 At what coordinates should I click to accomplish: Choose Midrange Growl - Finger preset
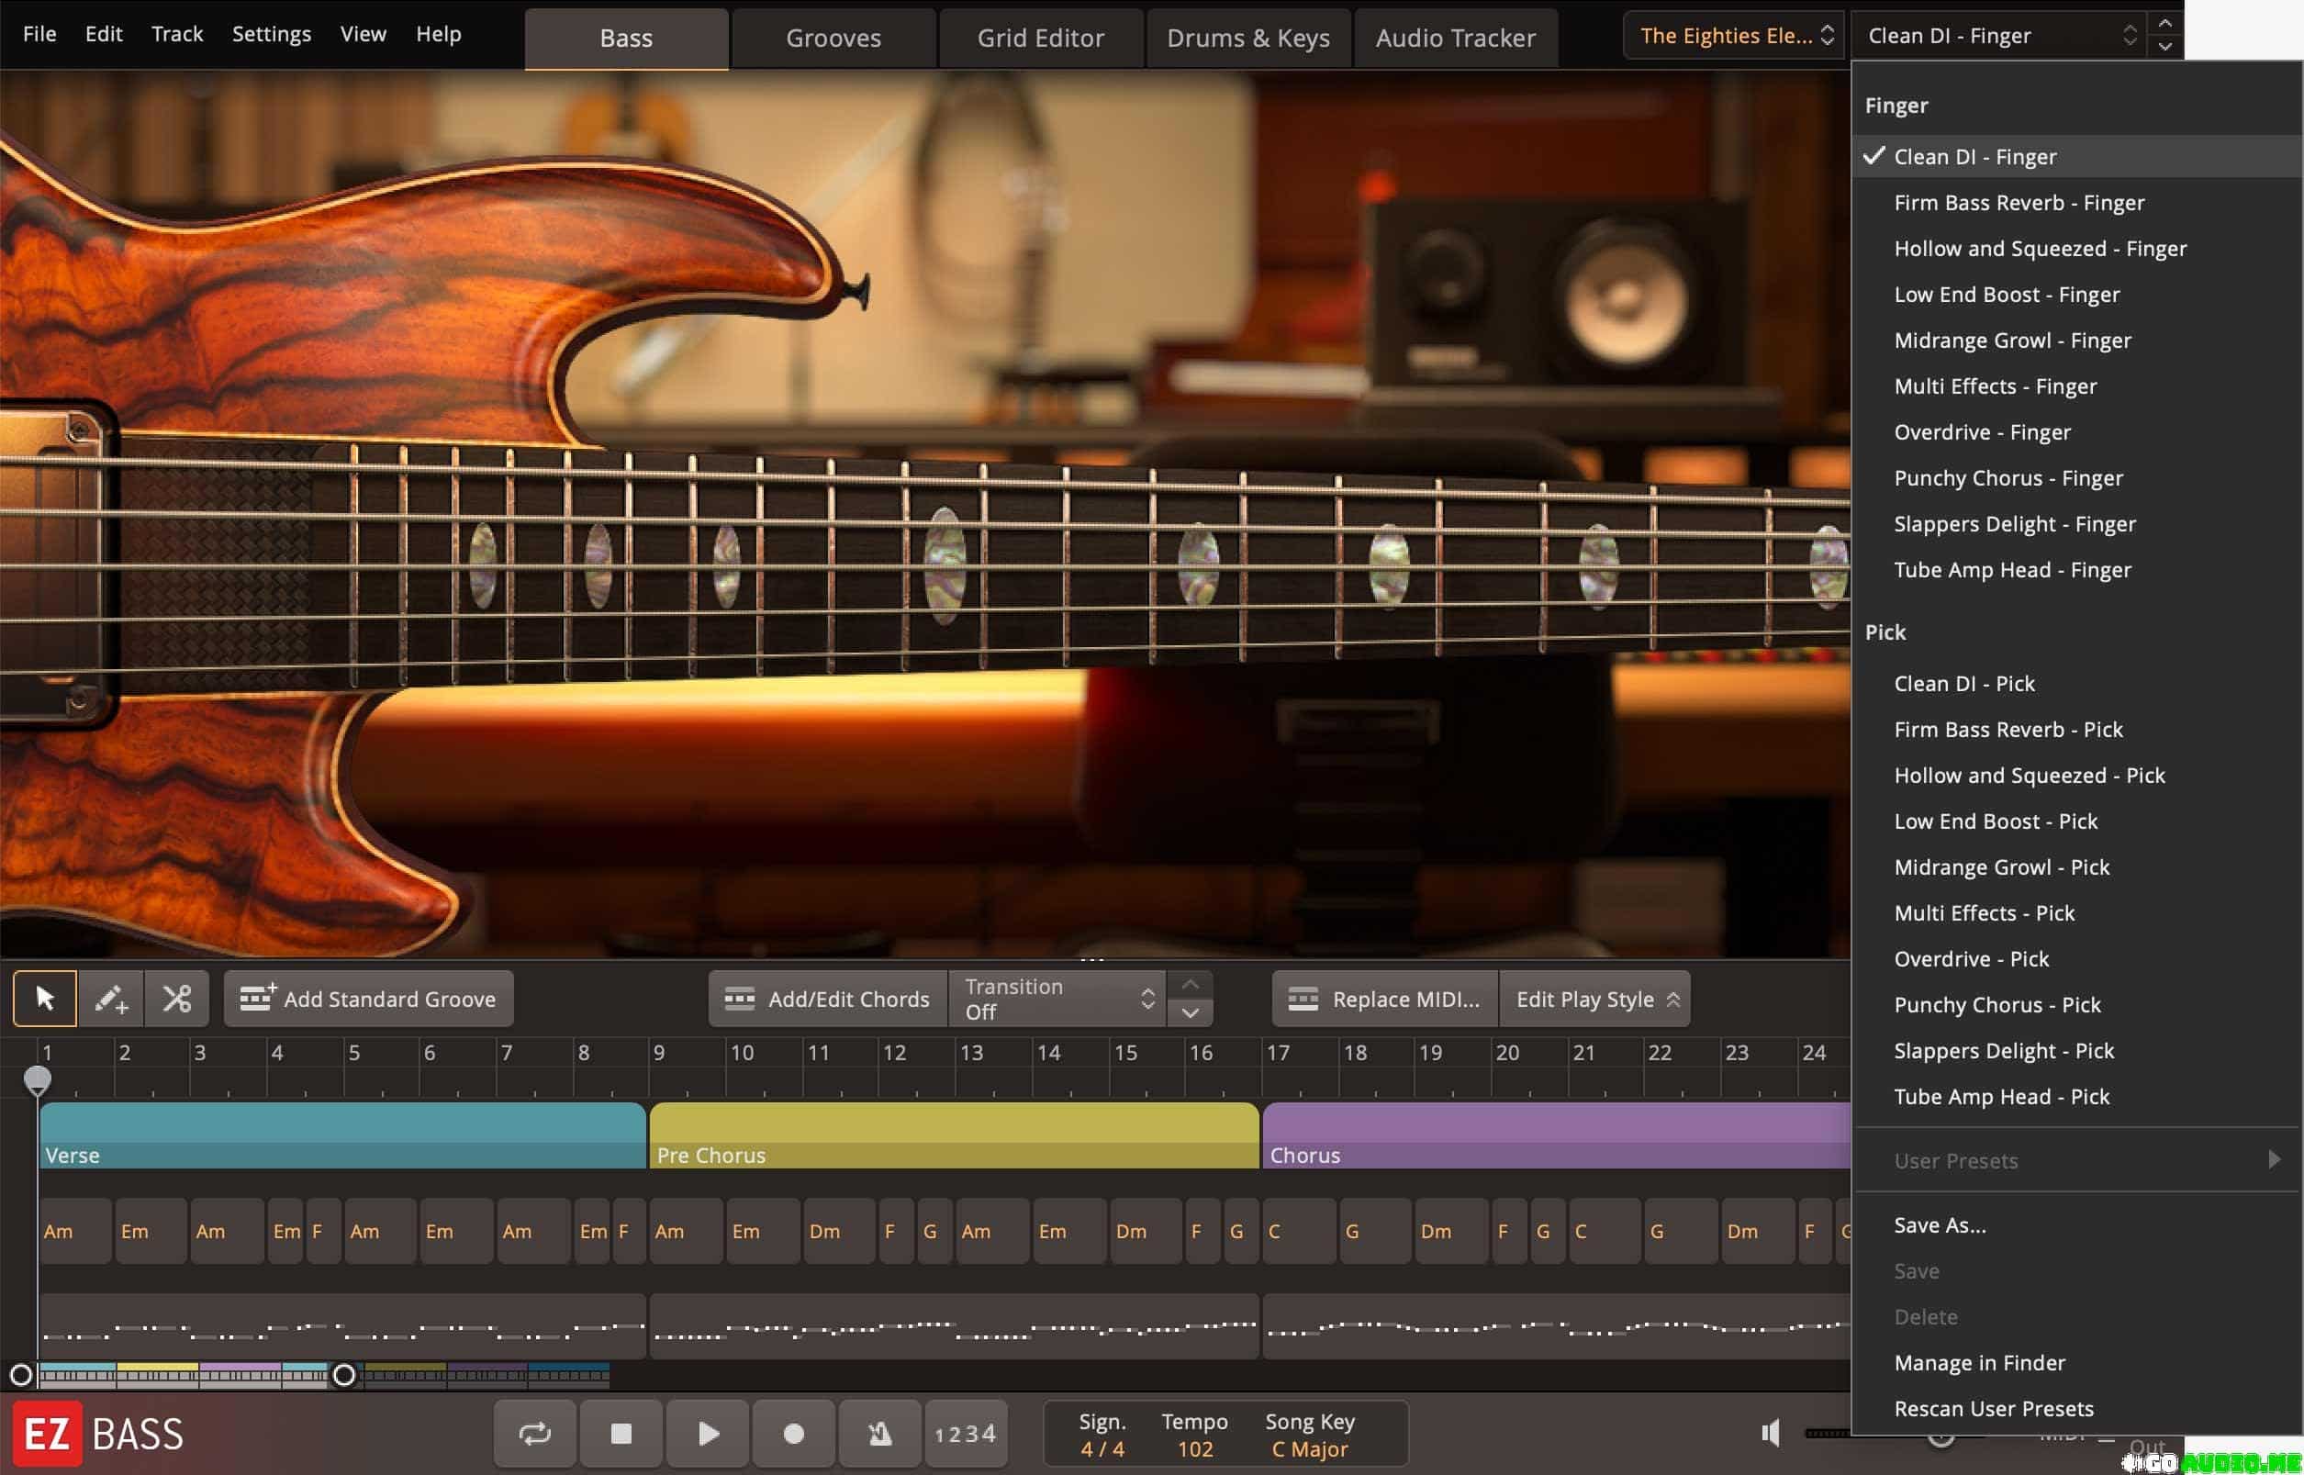click(x=2076, y=340)
